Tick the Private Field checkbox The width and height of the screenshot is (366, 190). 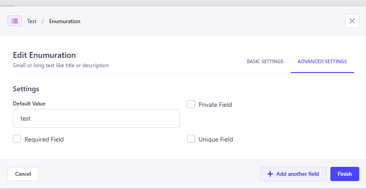pos(191,104)
